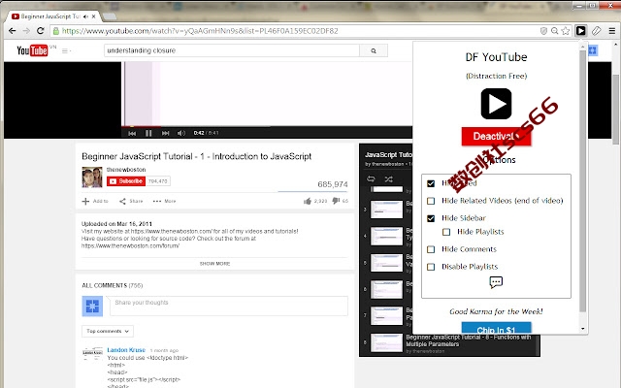The width and height of the screenshot is (621, 388).
Task: Enable the Hide Comments checkbox
Action: coord(431,249)
